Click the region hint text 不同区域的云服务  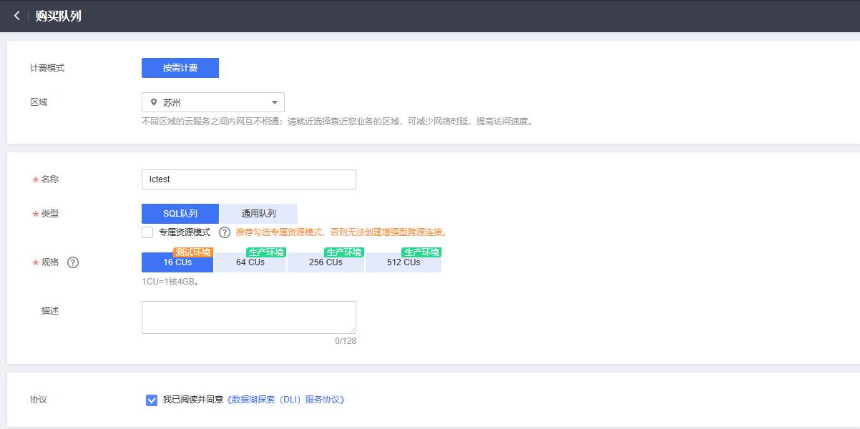pyautogui.click(x=338, y=122)
